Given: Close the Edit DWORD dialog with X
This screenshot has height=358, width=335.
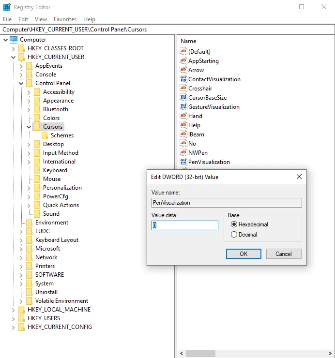Looking at the screenshot, I should [x=299, y=177].
